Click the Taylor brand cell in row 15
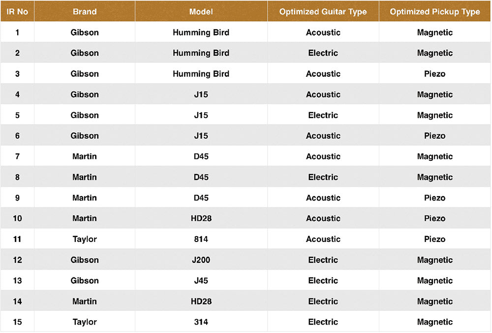The image size is (492, 333). [x=85, y=322]
